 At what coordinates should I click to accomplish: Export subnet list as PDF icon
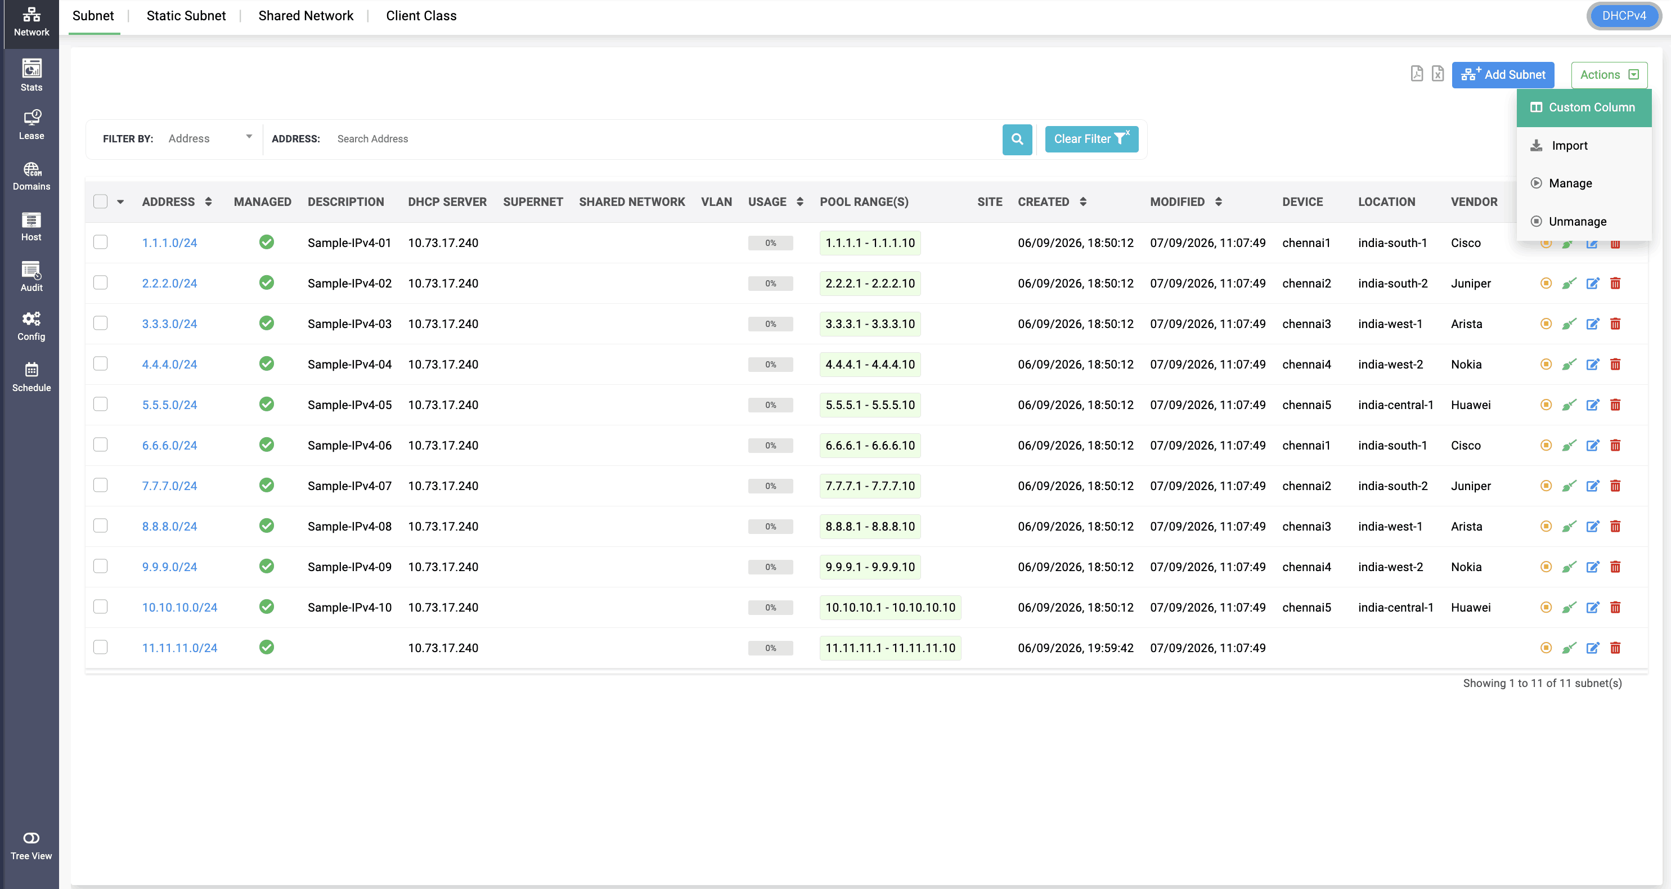(1417, 73)
